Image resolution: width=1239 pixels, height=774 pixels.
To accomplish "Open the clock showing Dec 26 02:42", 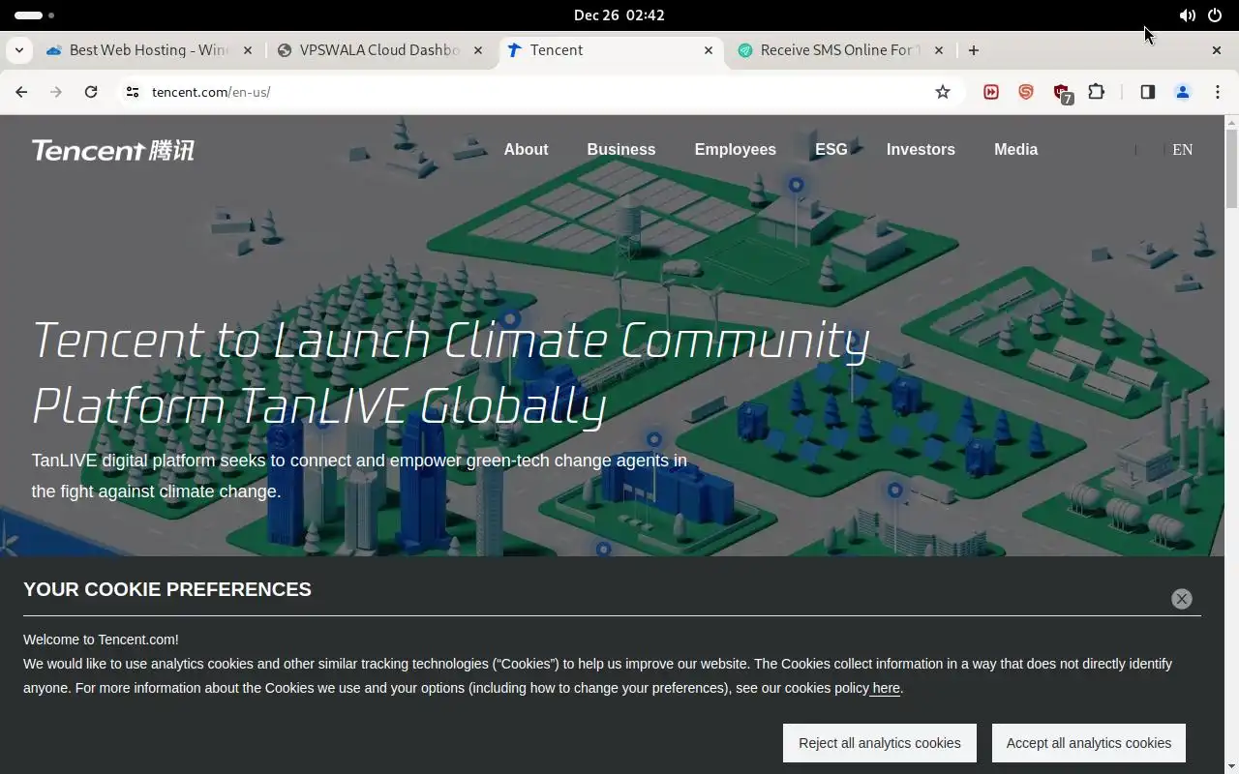I will pyautogui.click(x=619, y=15).
